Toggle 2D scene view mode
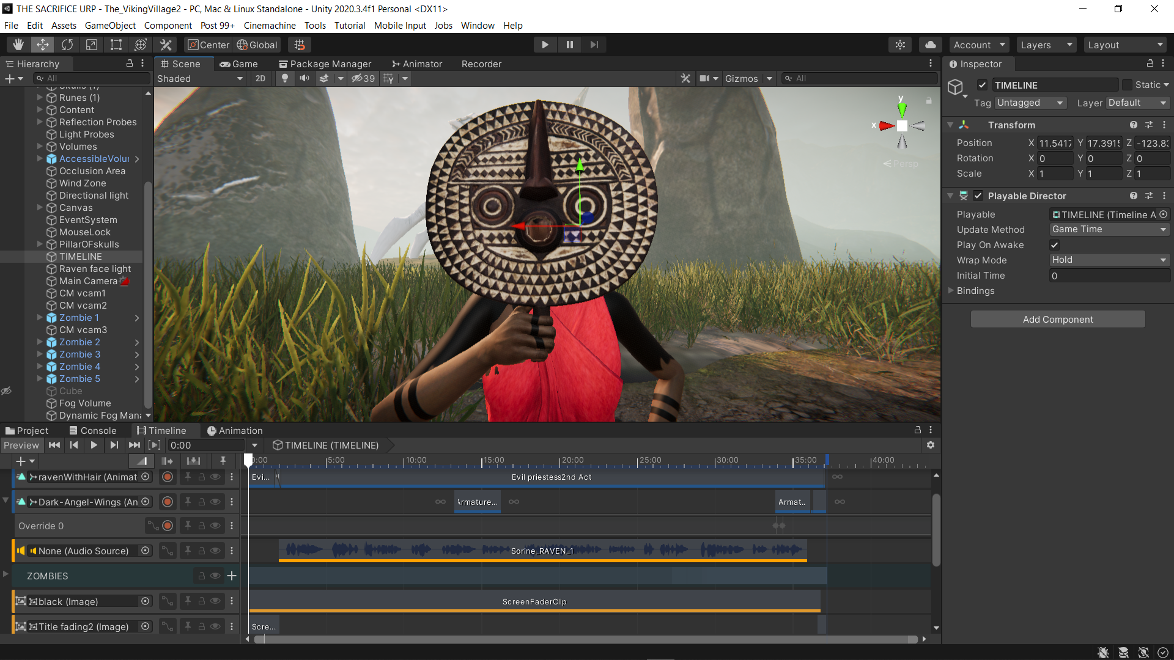 coord(260,78)
